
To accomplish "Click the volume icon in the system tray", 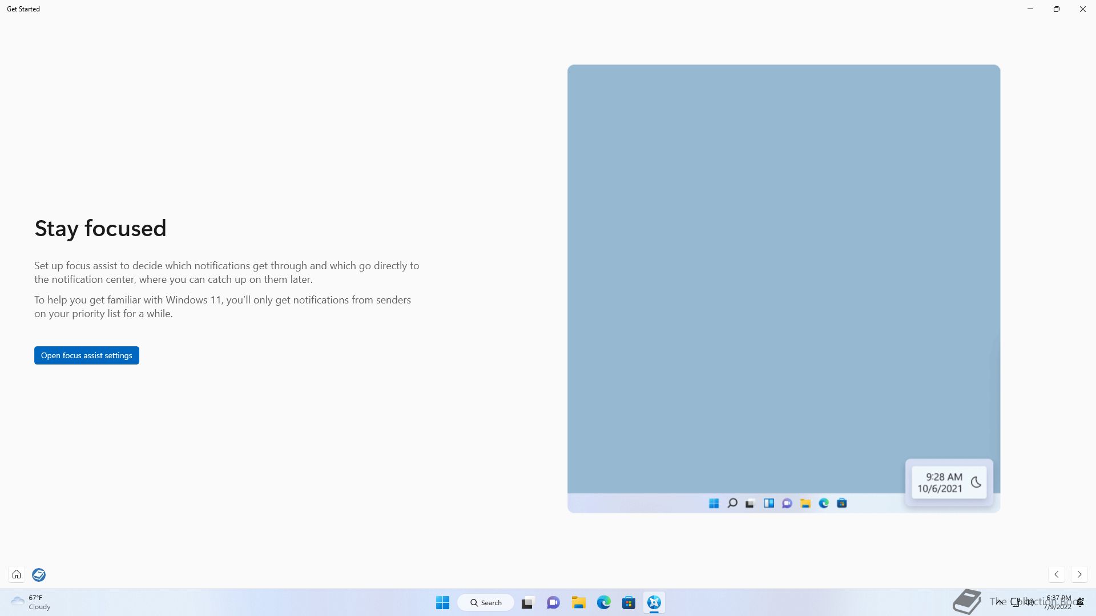I will click(x=1029, y=602).
